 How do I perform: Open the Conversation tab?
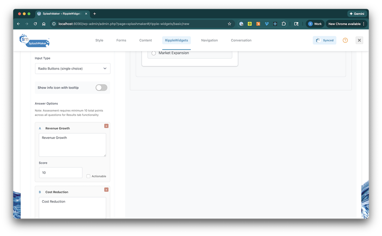click(241, 40)
